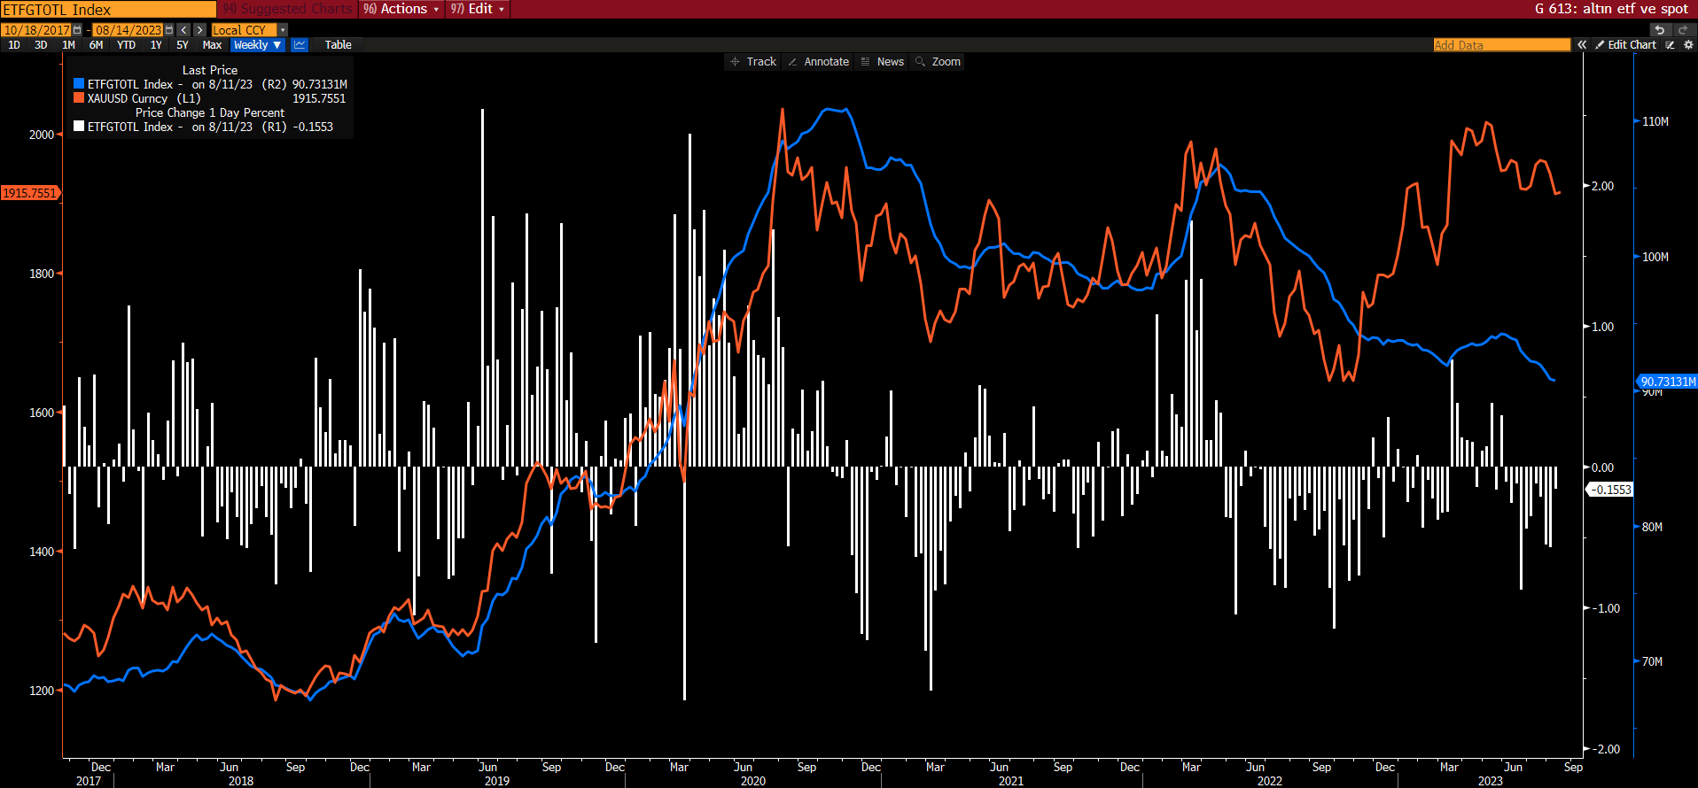The height and width of the screenshot is (788, 1698).
Task: Click the start date field 10/18/2017
Action: (x=36, y=30)
